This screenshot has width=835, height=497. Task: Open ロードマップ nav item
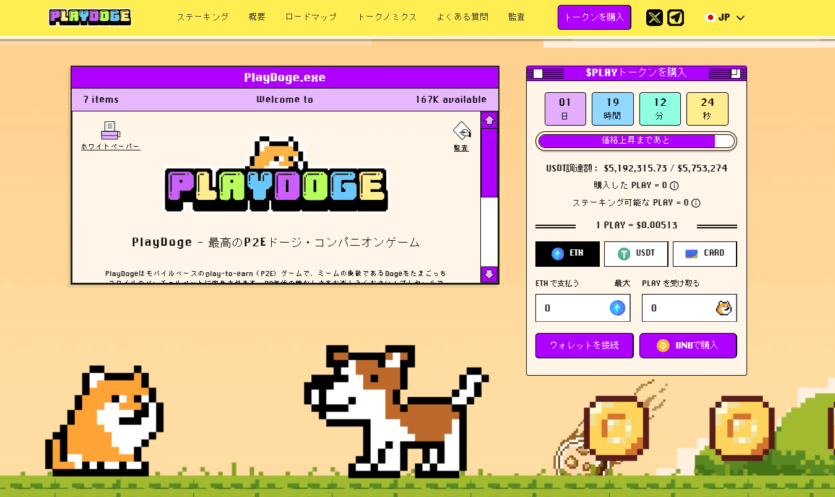[x=311, y=17]
